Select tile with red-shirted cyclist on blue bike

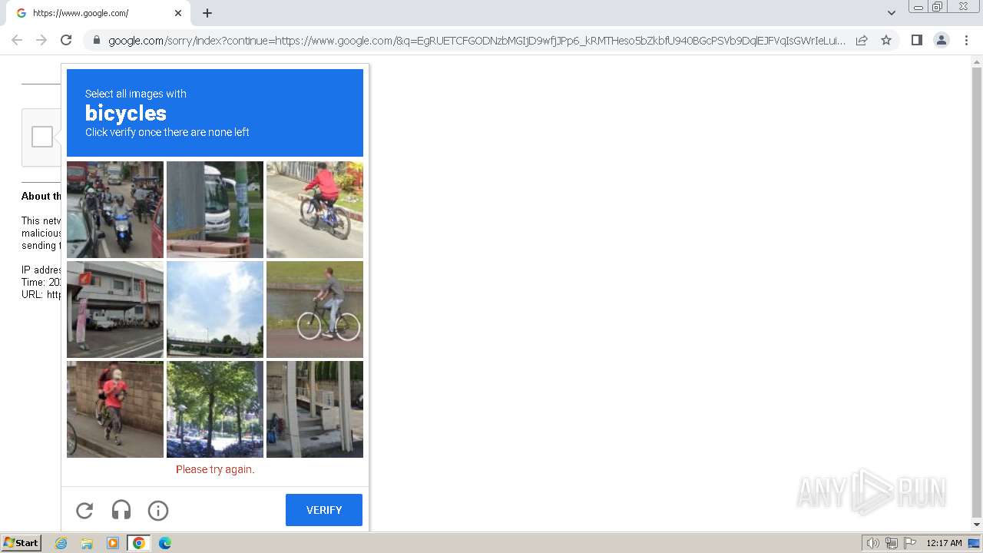tap(315, 210)
